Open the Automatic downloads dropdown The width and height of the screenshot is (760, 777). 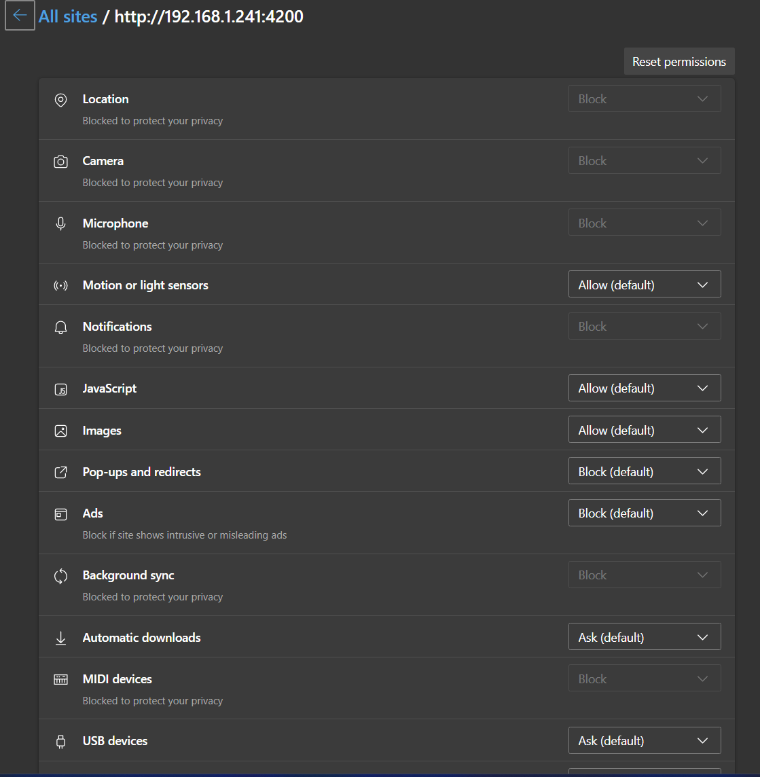tap(644, 636)
